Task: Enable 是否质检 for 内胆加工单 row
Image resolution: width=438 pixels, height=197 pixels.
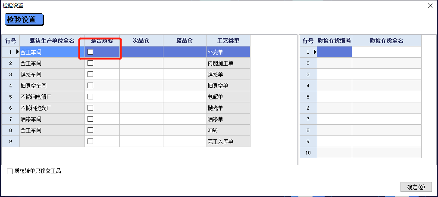Action: (x=91, y=63)
